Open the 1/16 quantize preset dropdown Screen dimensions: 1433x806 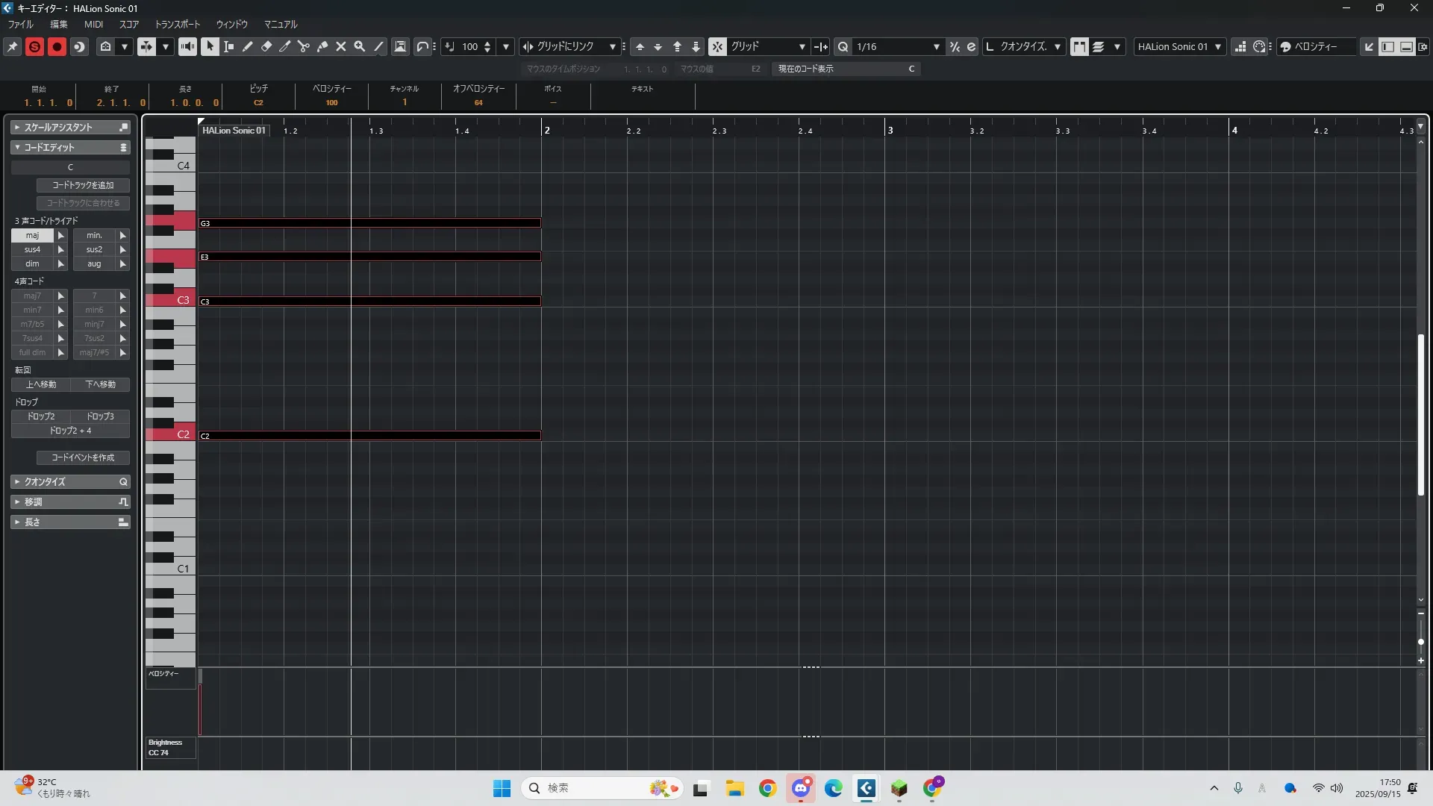[936, 46]
